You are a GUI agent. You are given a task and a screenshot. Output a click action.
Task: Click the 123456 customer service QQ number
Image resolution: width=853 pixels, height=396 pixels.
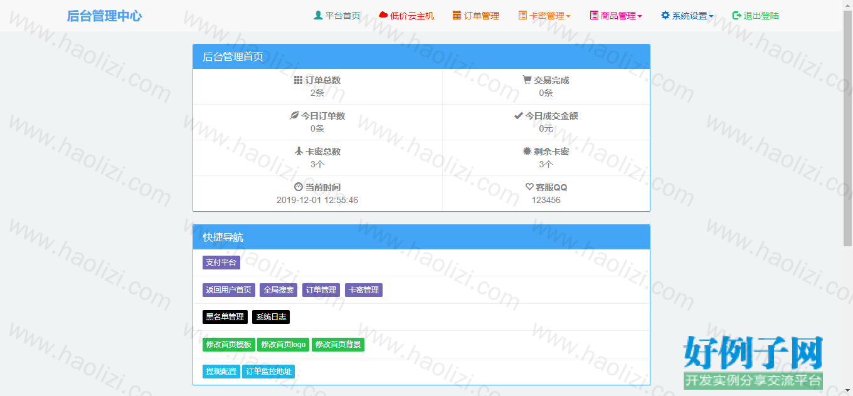click(x=546, y=200)
